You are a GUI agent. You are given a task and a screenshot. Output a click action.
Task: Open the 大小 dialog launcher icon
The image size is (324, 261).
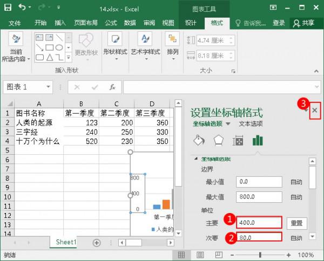click(x=233, y=71)
